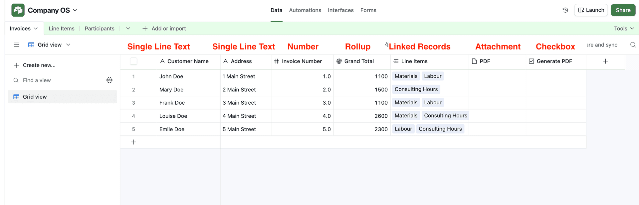Screen dimensions: 639x205
Task: Click the search icon above the grid
Action: (x=633, y=45)
